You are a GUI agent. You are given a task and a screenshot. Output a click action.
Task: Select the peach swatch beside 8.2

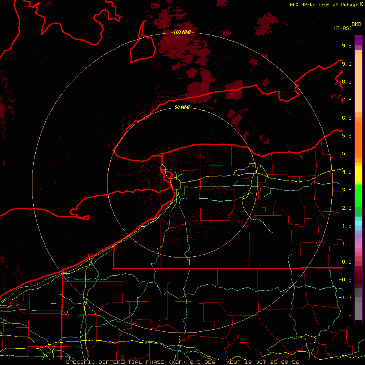[358, 83]
